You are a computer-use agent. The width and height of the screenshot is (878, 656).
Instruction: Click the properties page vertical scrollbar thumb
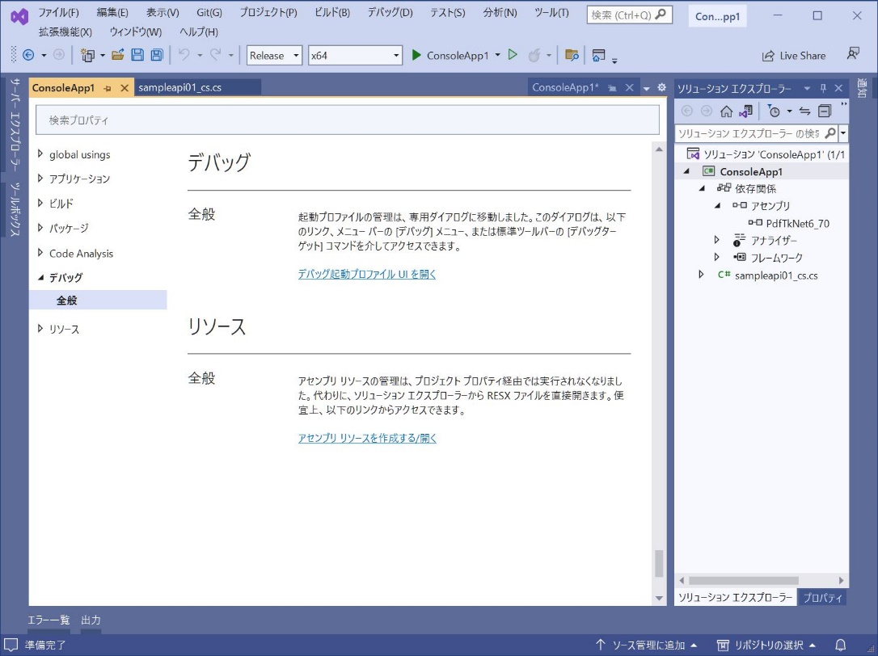(659, 563)
